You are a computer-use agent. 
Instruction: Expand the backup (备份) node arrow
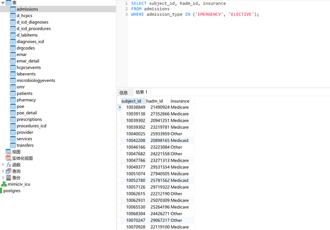(3, 178)
